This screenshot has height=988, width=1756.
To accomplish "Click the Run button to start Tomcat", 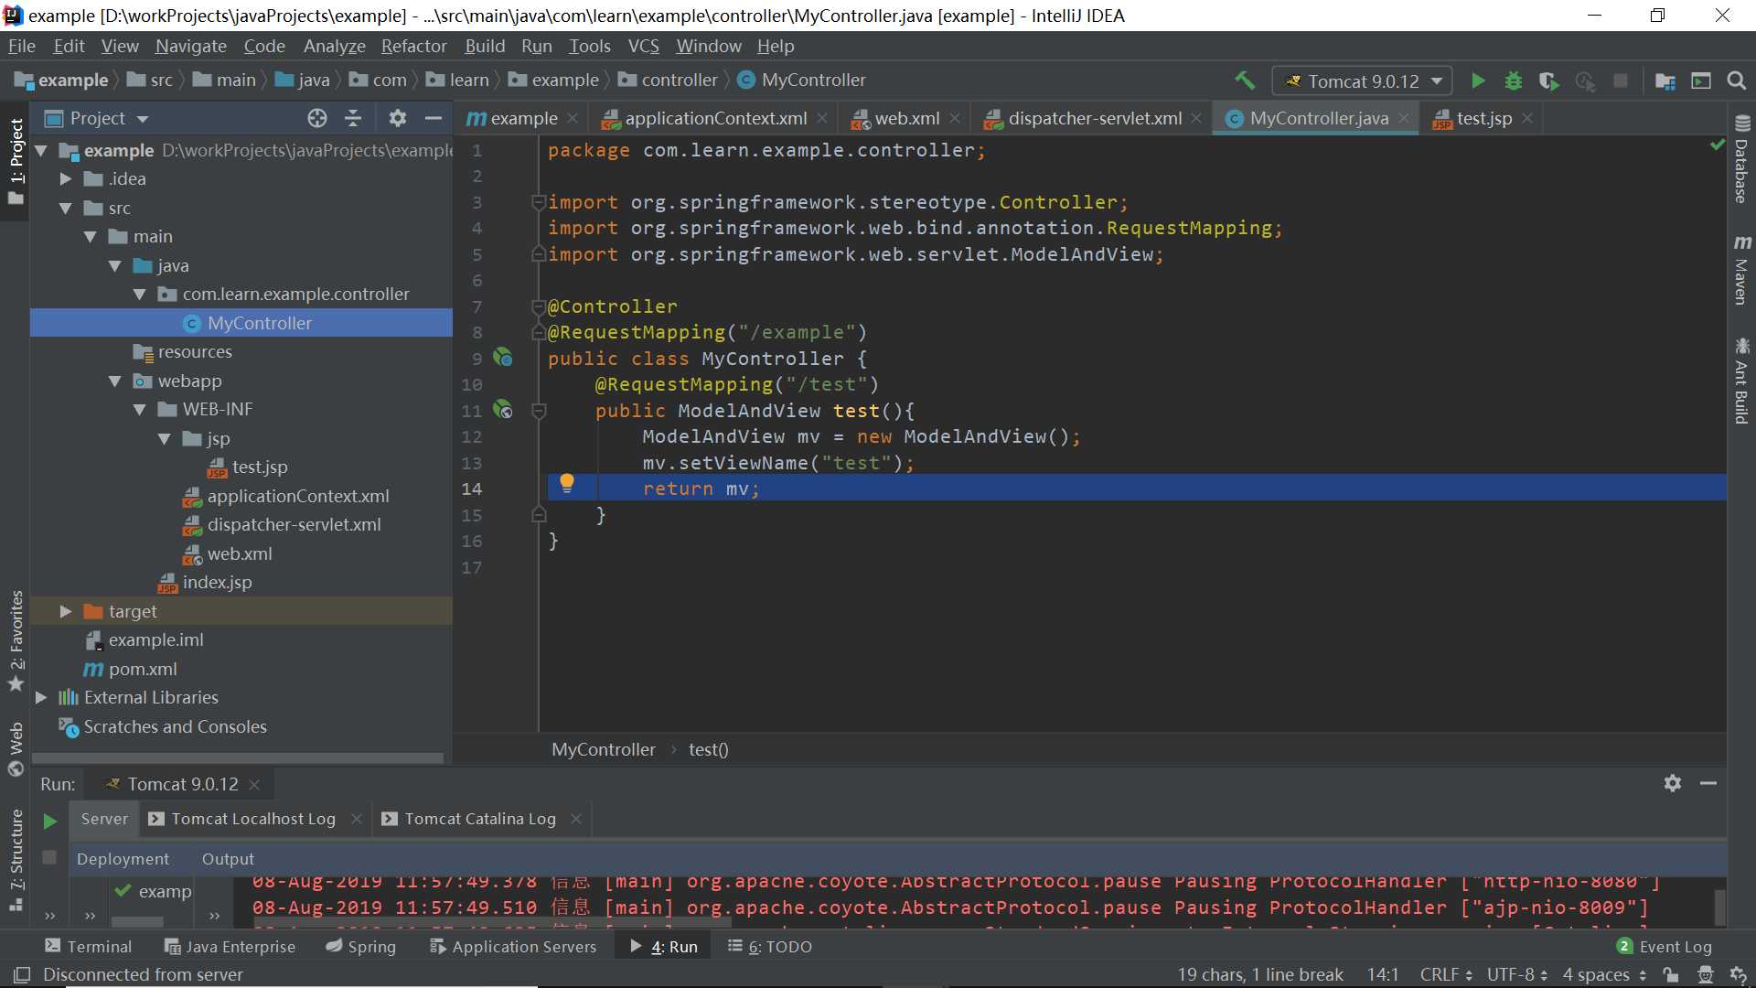I will coord(1476,80).
